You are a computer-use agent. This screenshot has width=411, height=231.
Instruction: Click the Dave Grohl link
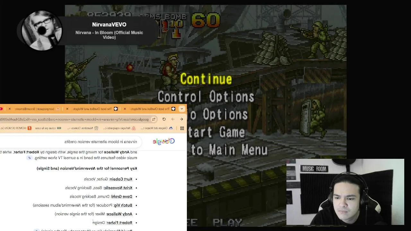click(122, 196)
